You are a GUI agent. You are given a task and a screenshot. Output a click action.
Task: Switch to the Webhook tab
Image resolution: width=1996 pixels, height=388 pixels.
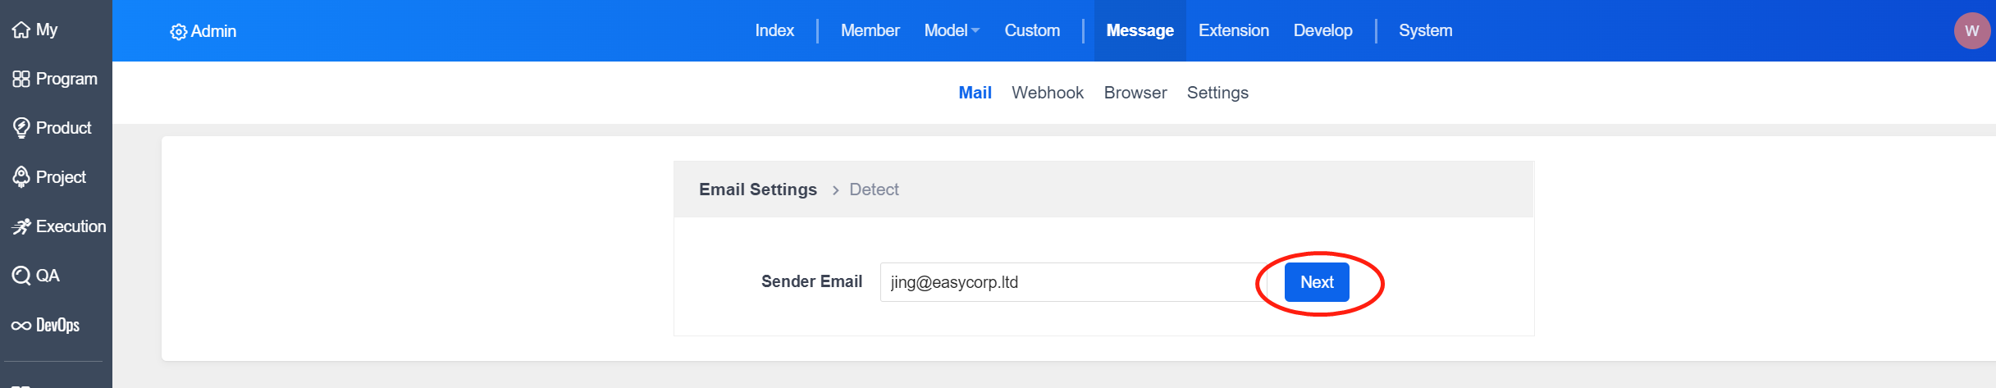tap(1047, 93)
